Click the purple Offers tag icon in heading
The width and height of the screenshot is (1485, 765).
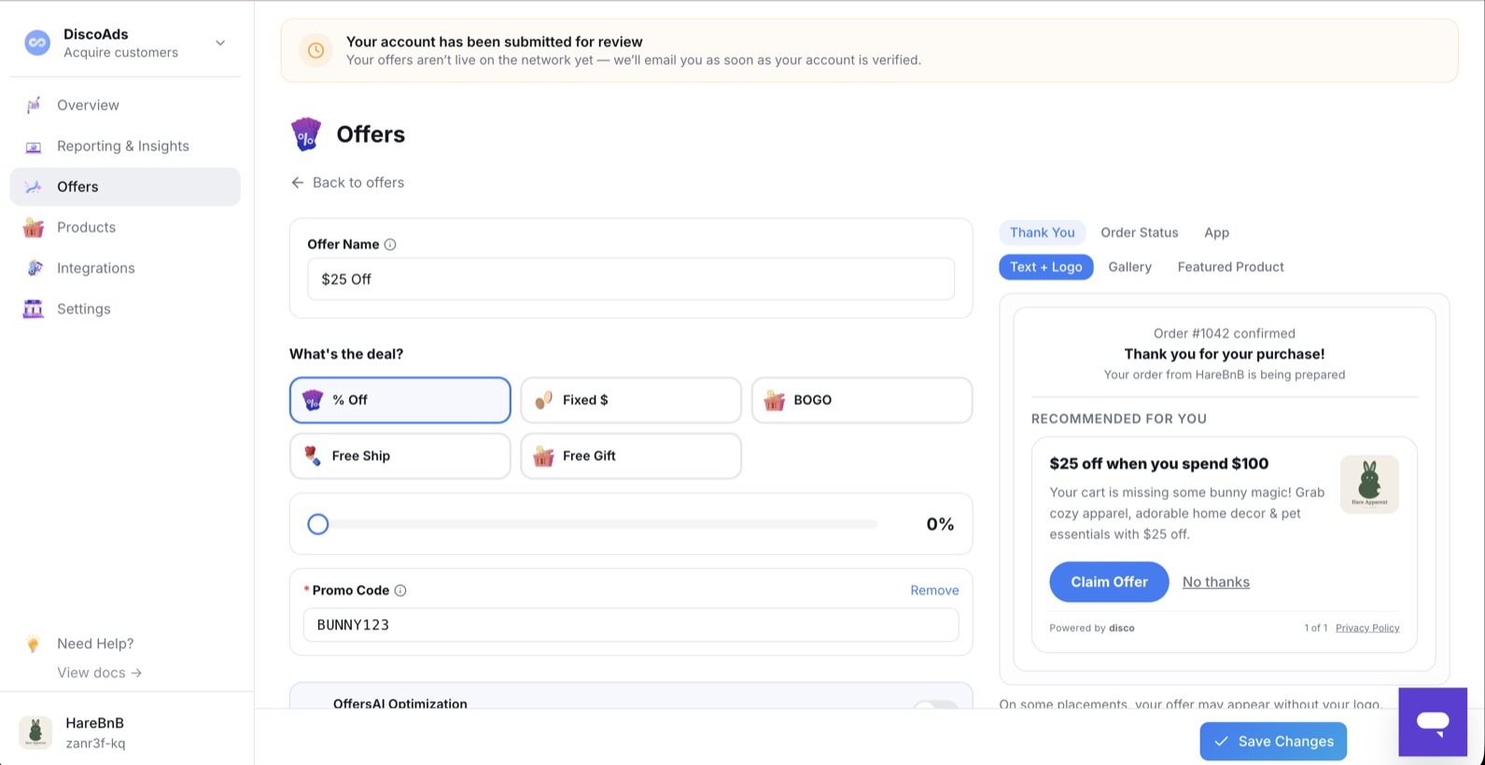click(x=306, y=134)
